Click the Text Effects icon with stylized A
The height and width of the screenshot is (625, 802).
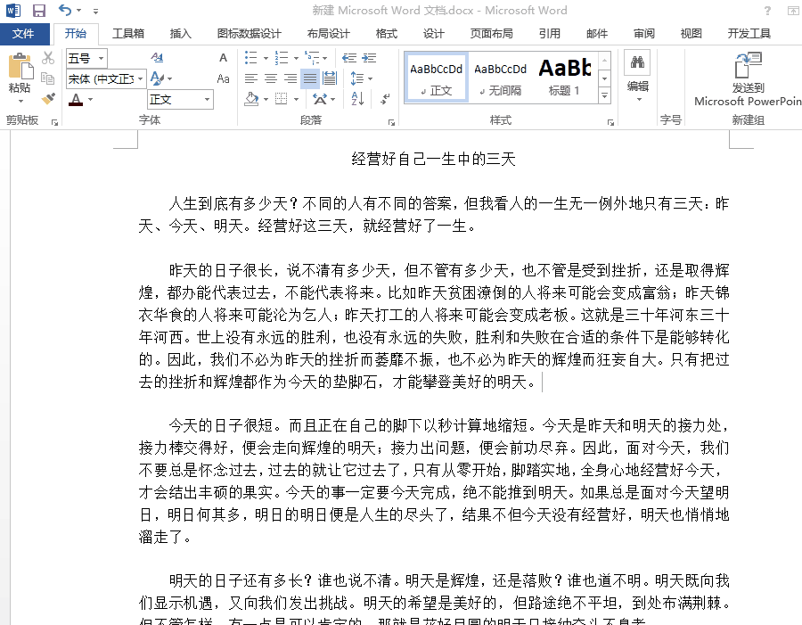click(x=157, y=78)
